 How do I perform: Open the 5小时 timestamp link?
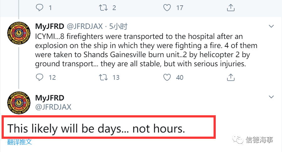(118, 26)
